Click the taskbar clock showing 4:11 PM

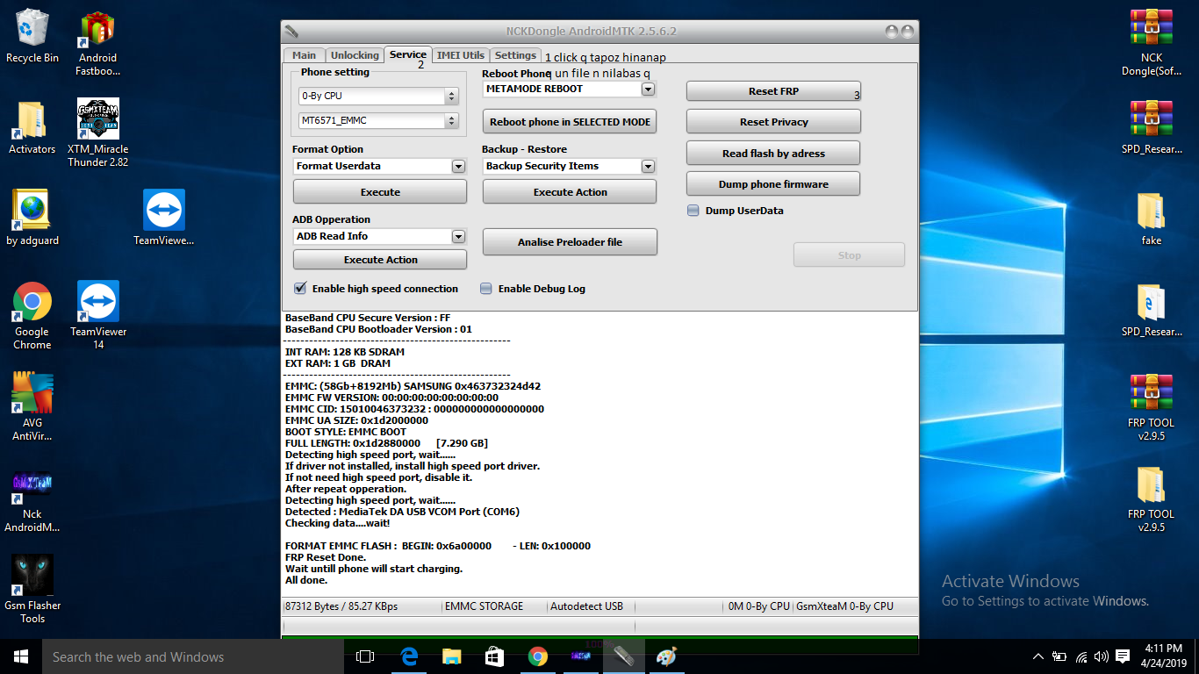[x=1163, y=656]
